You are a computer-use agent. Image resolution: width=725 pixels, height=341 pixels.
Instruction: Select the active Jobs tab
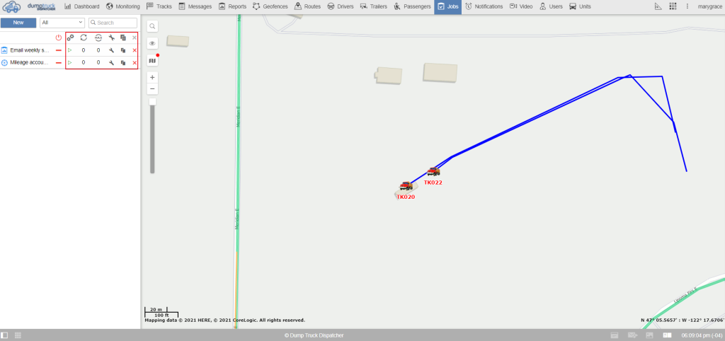coord(447,6)
